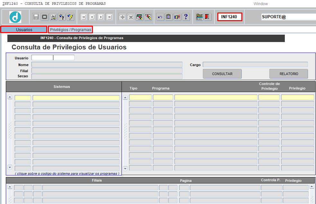This screenshot has height=204, width=316.
Task: Select the first yellow Sistemas description cell
Action: click(76, 98)
